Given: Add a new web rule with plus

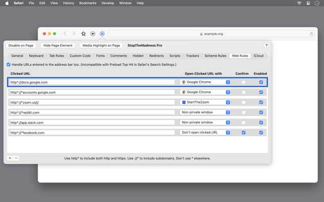Looking at the screenshot, I should click(x=10, y=158).
